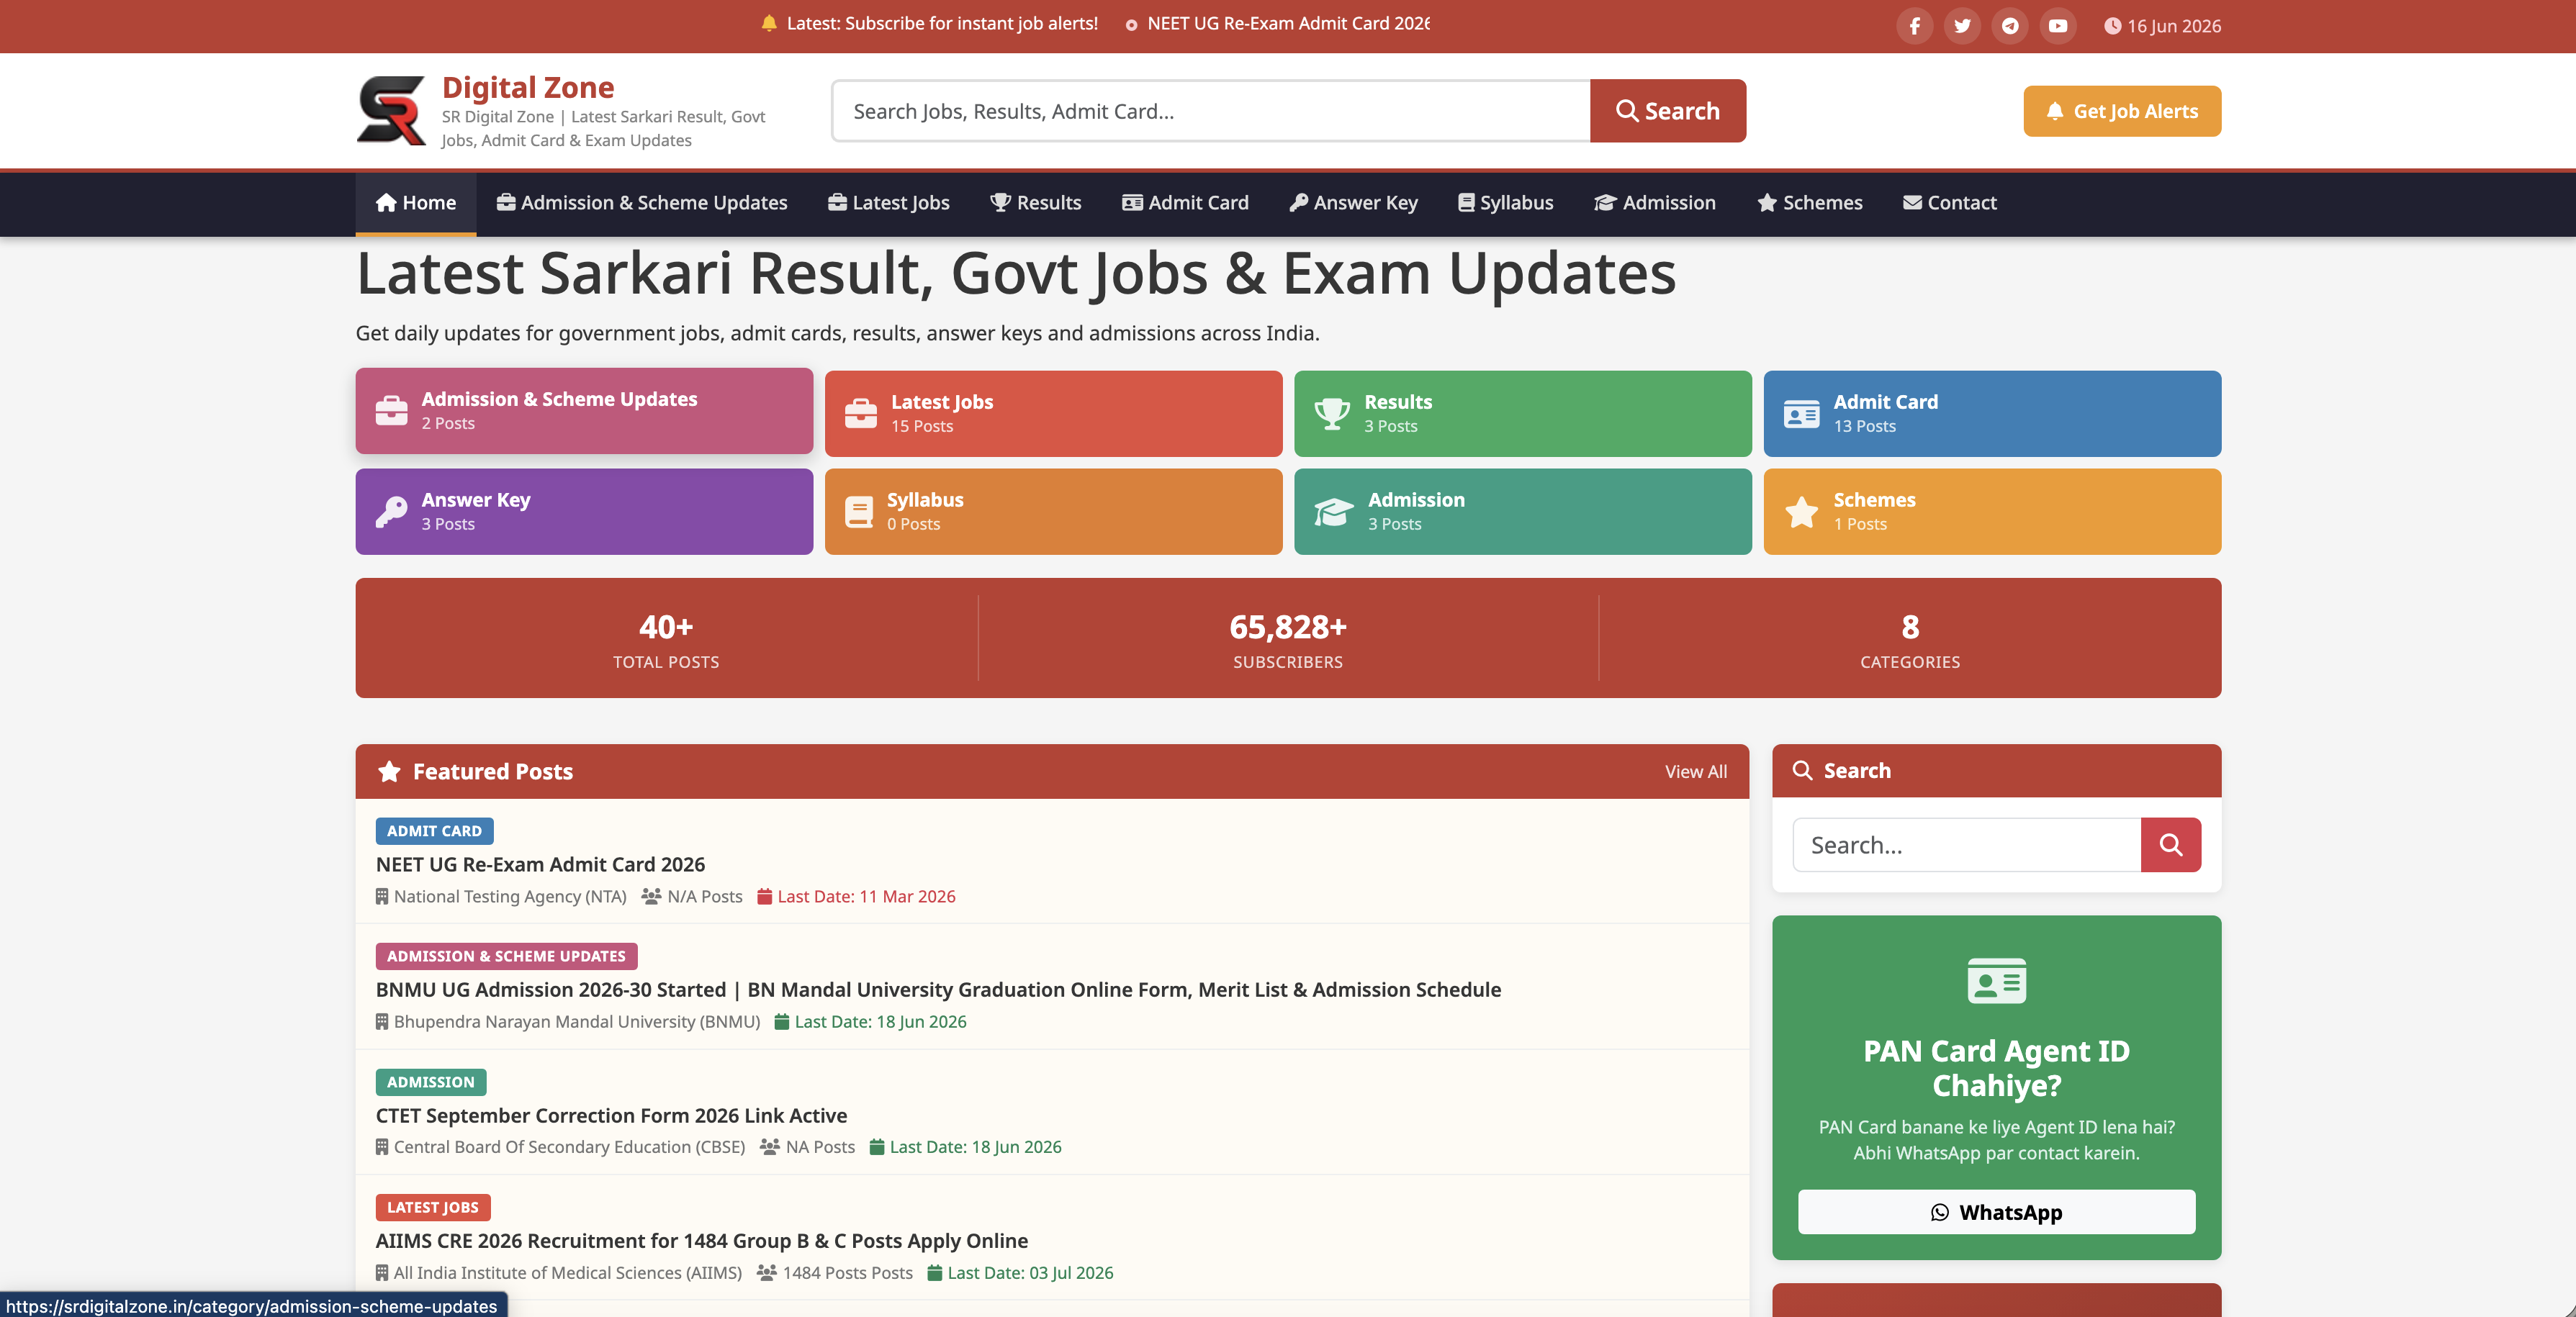Click Bhupendra Narayan Mandal University (BNMU) text
This screenshot has width=2576, height=1317.
[x=577, y=1021]
